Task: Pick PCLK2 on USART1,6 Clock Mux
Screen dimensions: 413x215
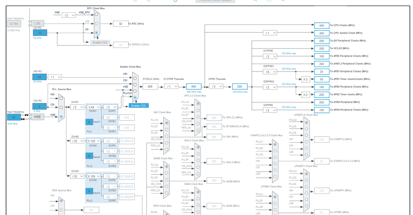Action: tap(306, 122)
